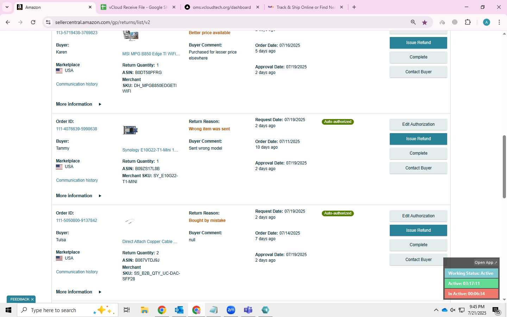Click the Windows search box

point(67,310)
